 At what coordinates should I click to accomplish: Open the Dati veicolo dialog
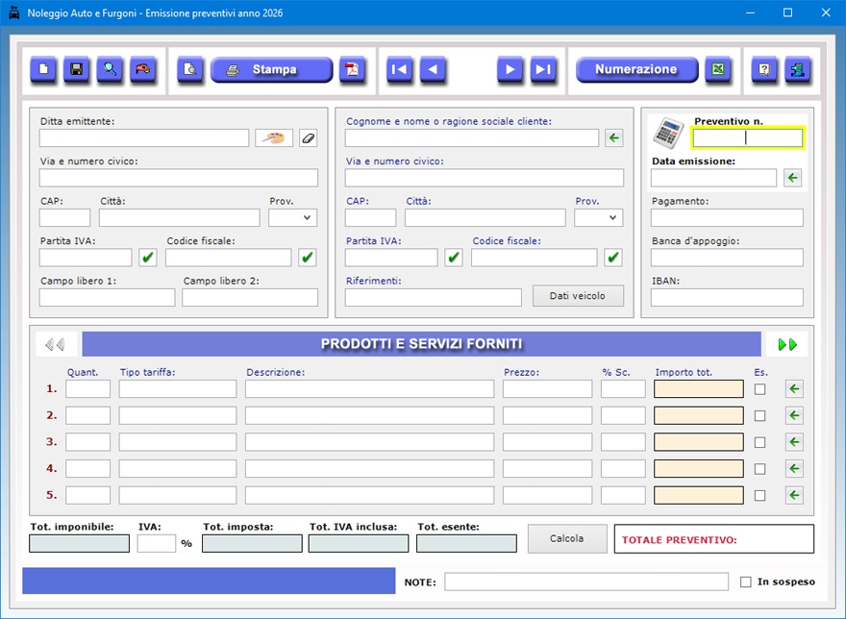click(x=578, y=296)
